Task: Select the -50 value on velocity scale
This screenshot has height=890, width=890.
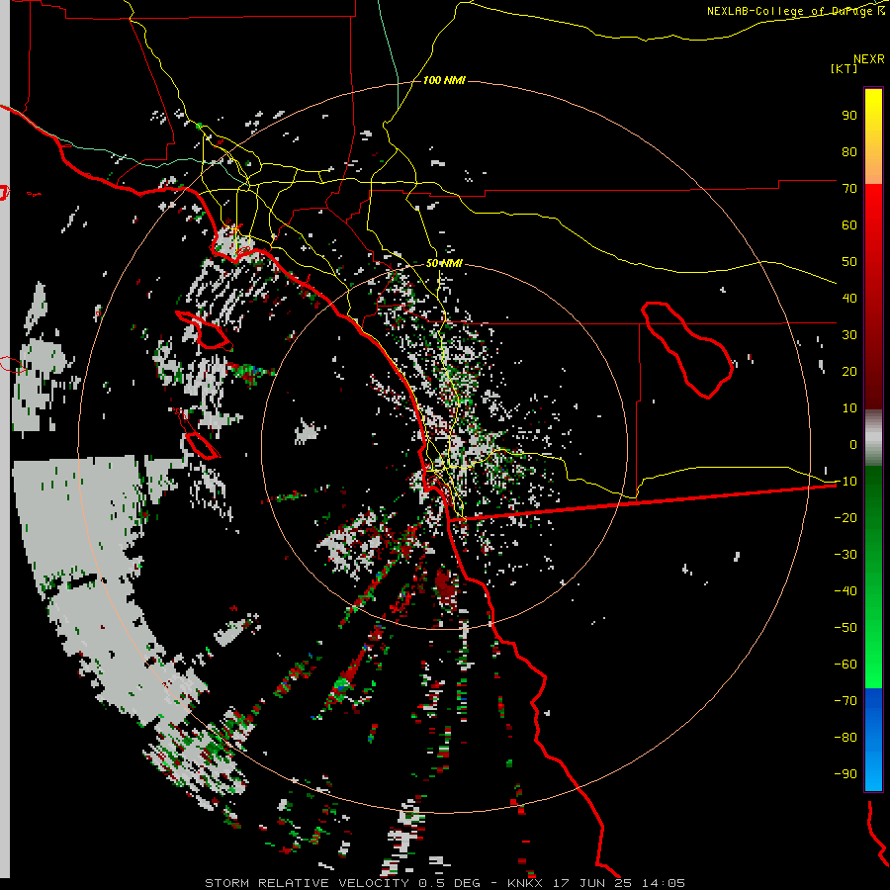Action: pyautogui.click(x=845, y=628)
